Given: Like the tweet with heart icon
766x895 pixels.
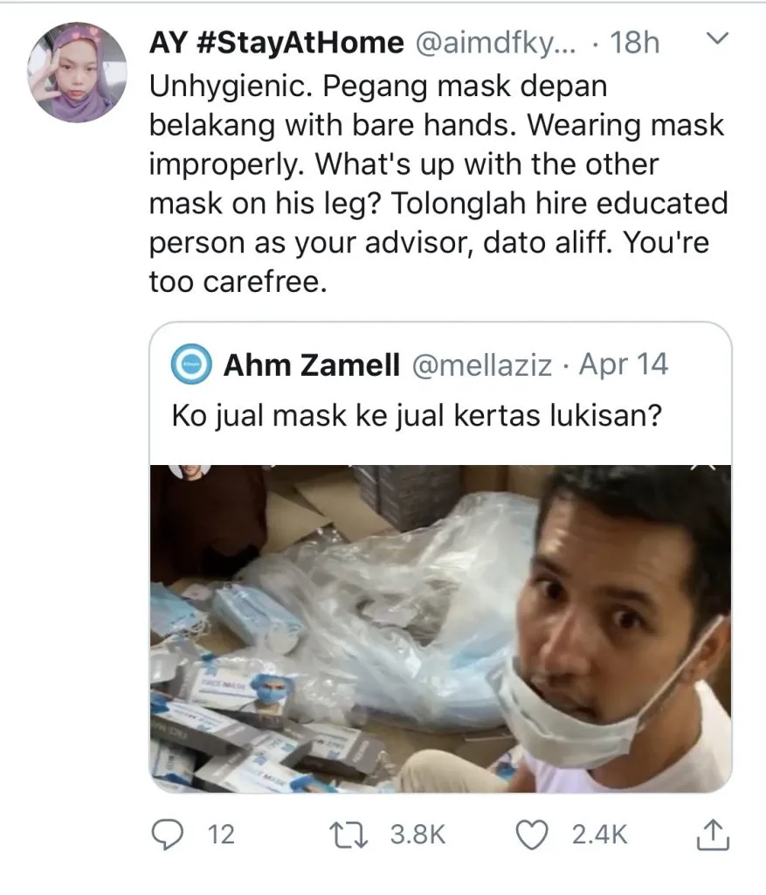Looking at the screenshot, I should coord(532,835).
